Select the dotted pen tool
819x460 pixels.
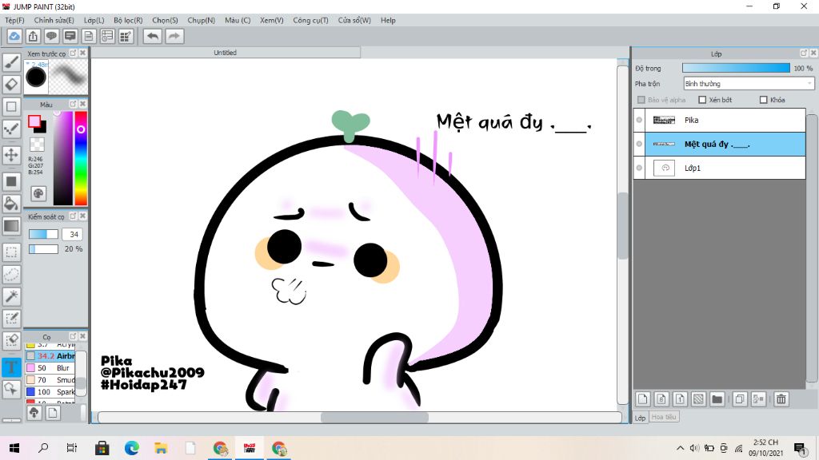tap(11, 129)
